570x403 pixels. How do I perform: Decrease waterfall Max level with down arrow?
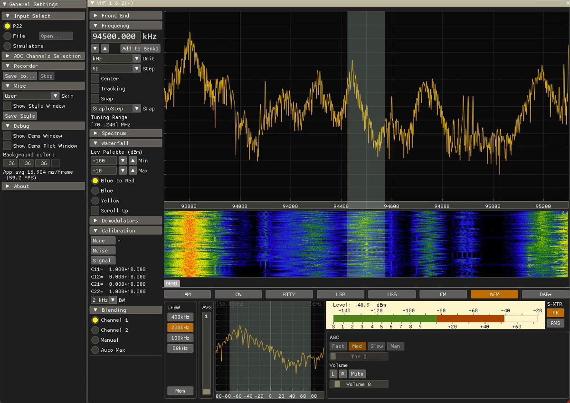coord(123,171)
